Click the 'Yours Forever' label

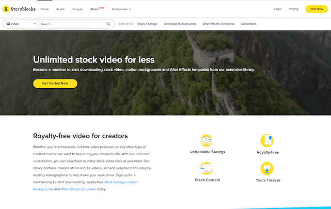point(268,180)
